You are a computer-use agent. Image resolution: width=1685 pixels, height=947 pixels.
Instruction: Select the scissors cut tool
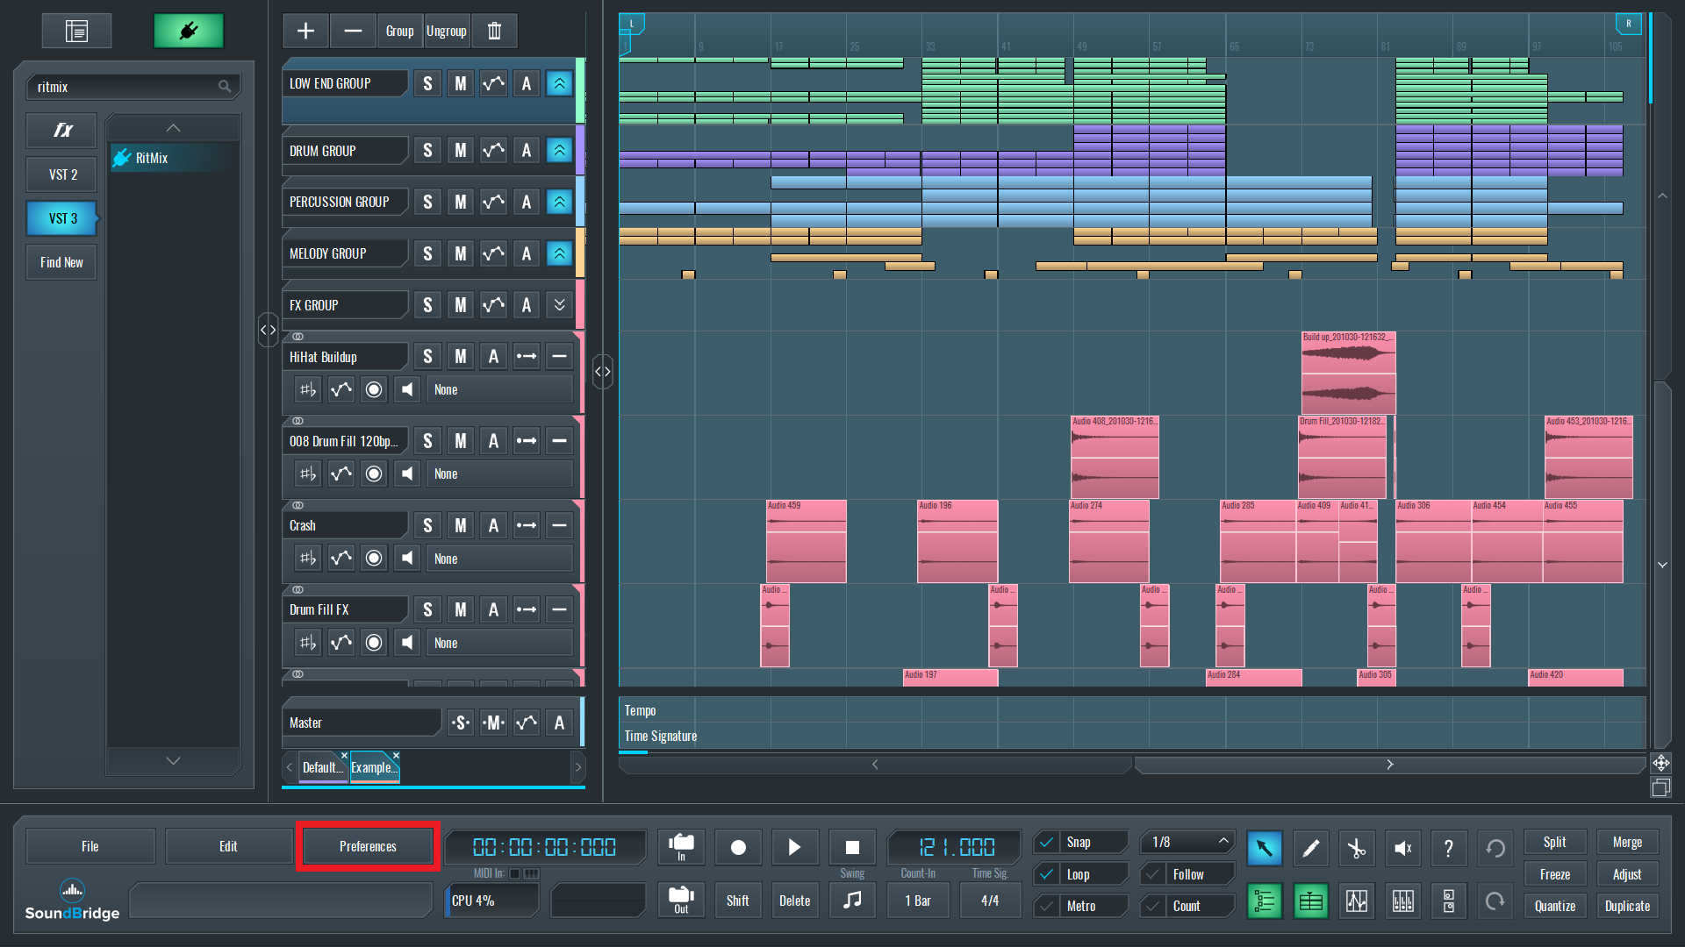tap(1356, 848)
